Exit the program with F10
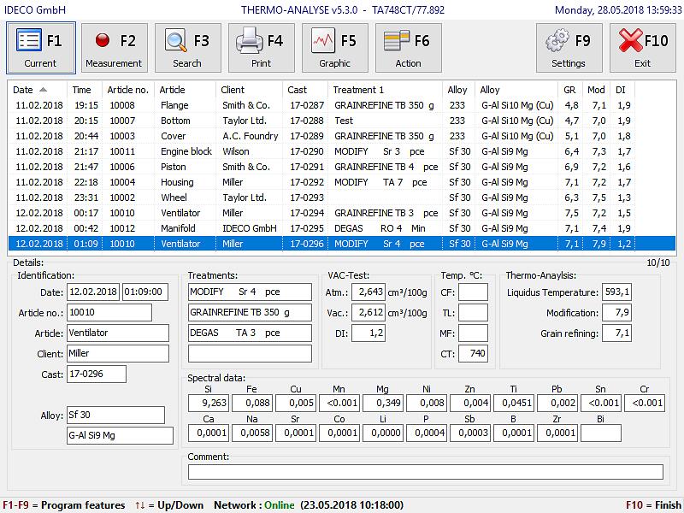This screenshot has height=513, width=684. point(643,48)
